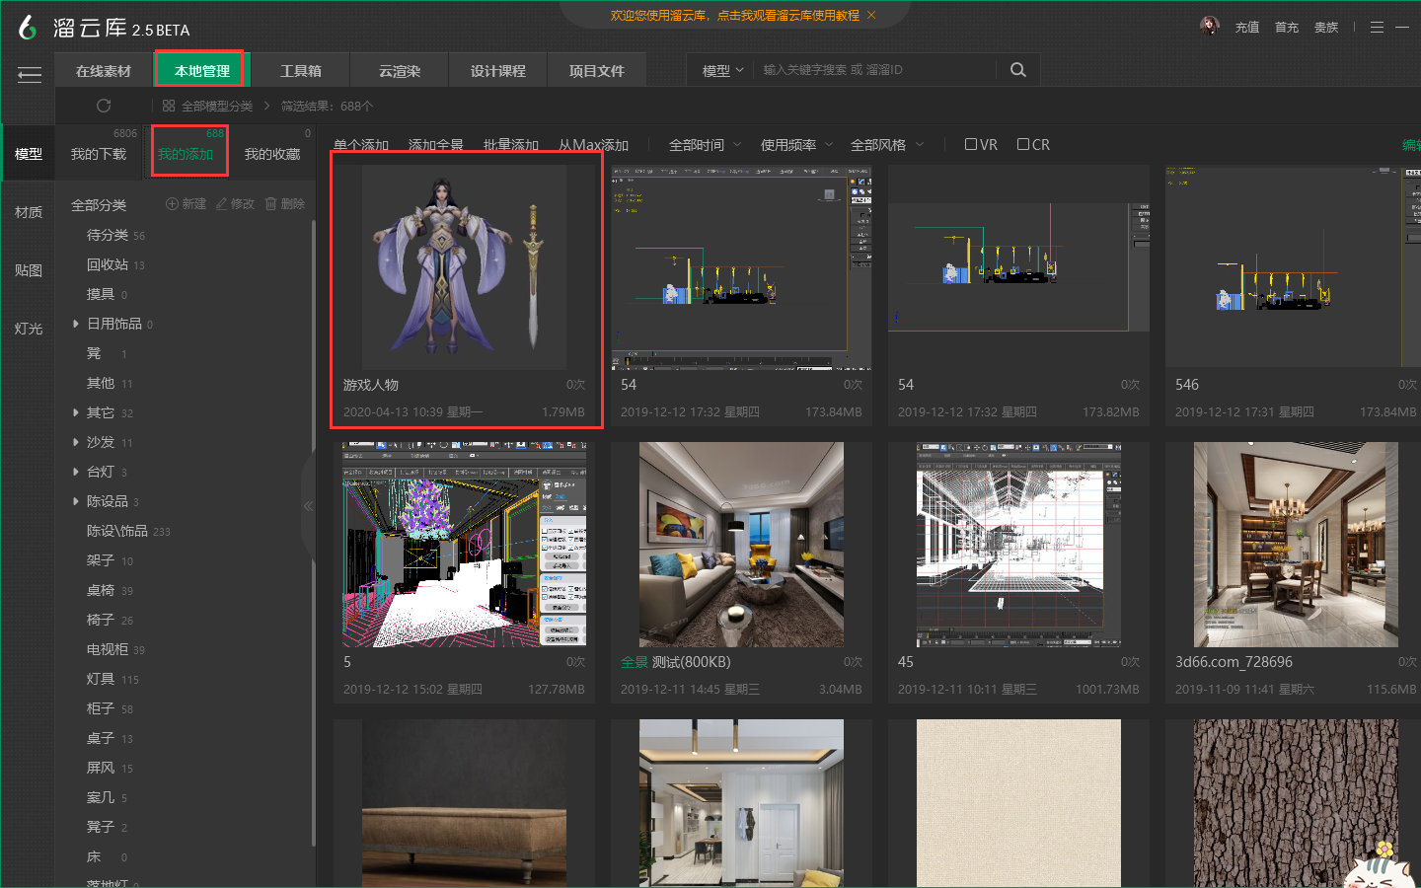The height and width of the screenshot is (888, 1421).
Task: Open the 游戏人物 model thumbnail
Action: pyautogui.click(x=464, y=267)
